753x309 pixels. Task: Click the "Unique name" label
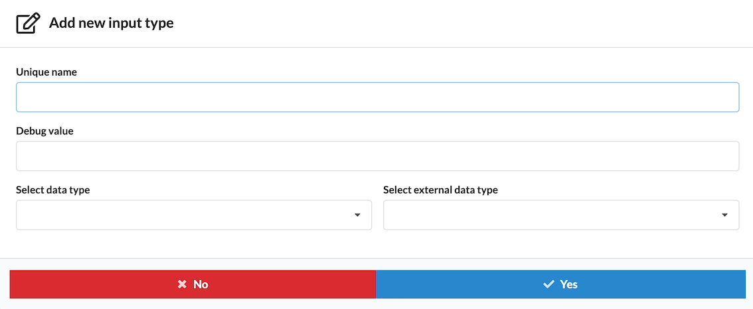point(46,72)
